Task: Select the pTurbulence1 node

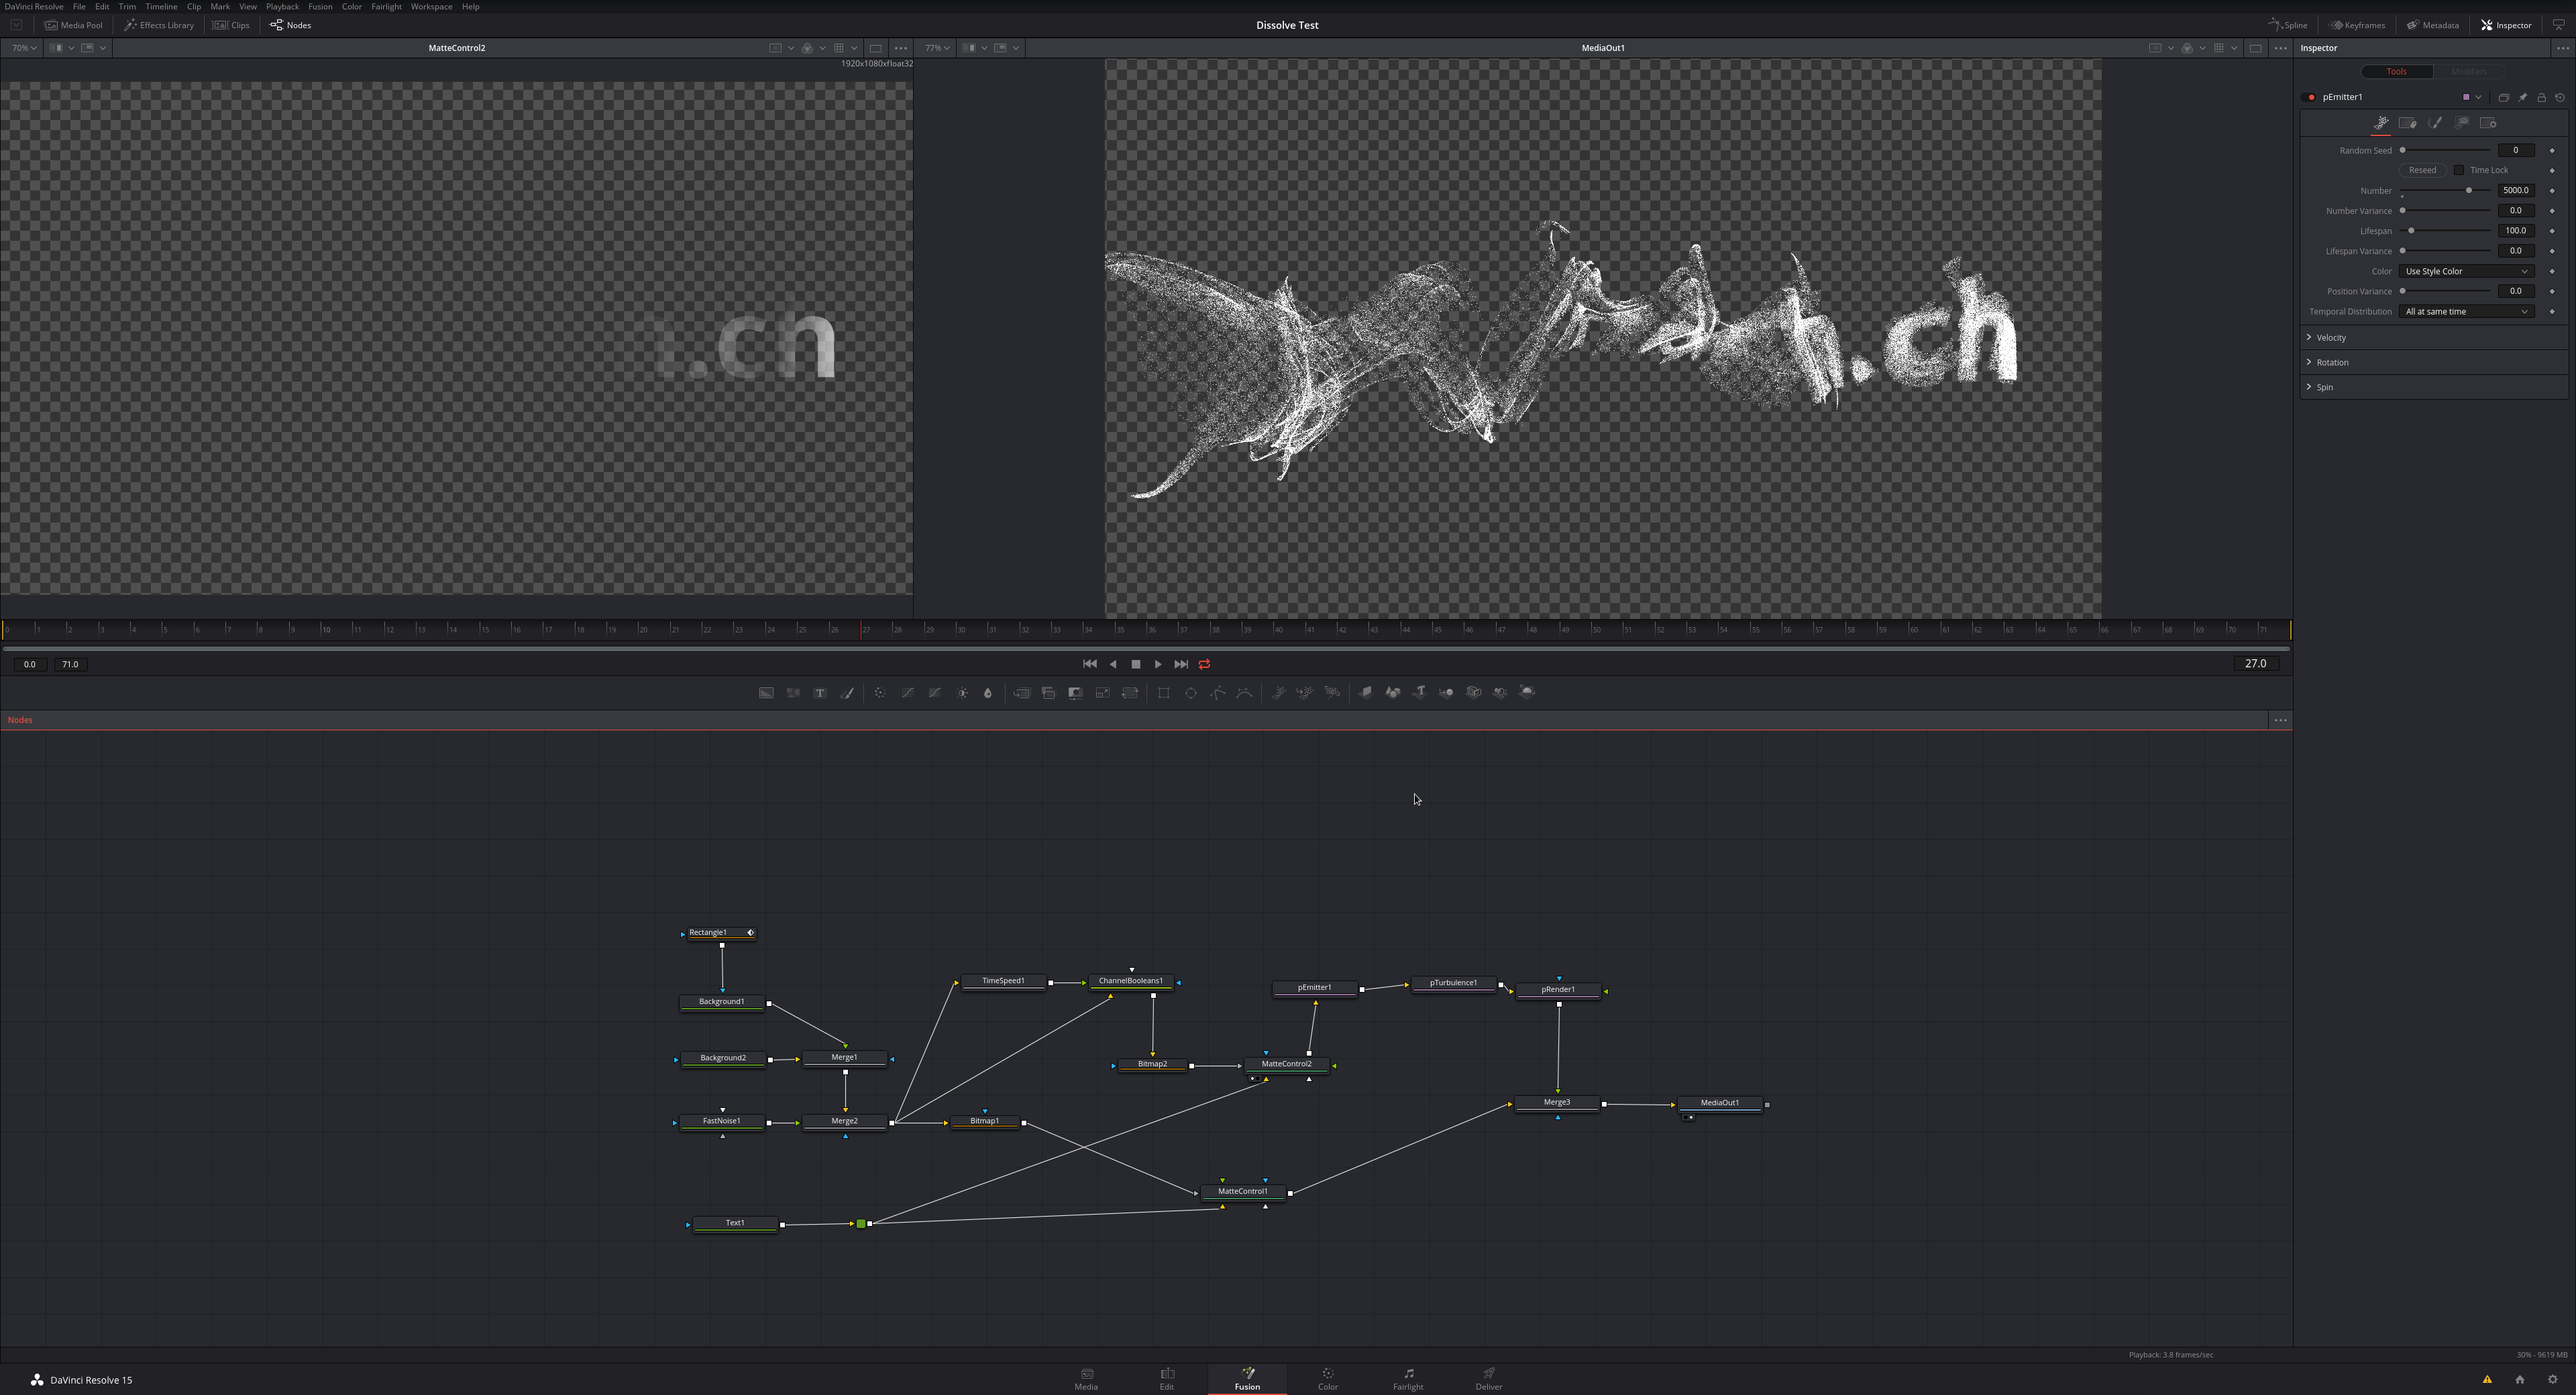Action: 1453,983
